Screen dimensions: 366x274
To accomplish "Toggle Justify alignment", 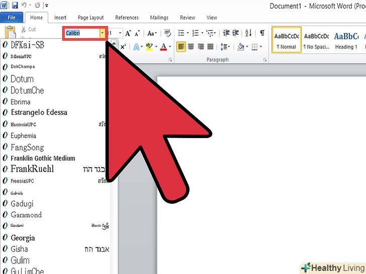I will 211,47.
